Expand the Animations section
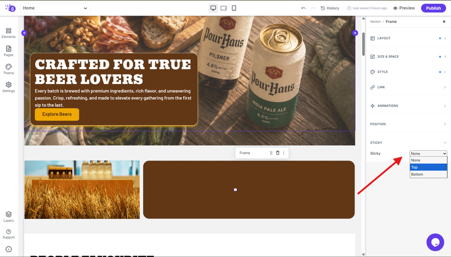Image resolution: width=451 pixels, height=257 pixels. point(408,106)
